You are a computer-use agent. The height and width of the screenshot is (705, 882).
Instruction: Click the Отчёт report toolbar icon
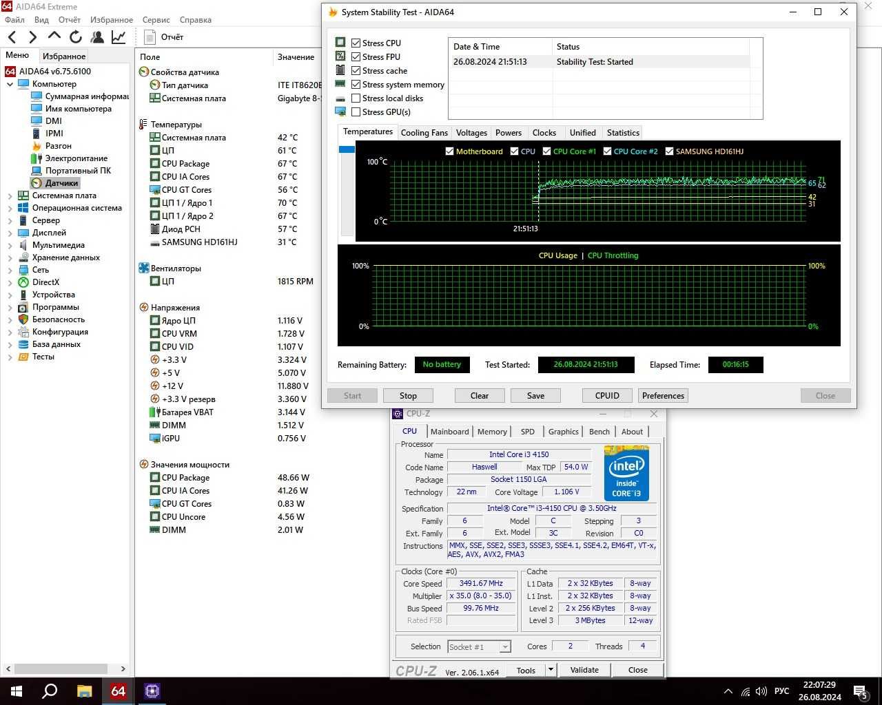click(150, 37)
